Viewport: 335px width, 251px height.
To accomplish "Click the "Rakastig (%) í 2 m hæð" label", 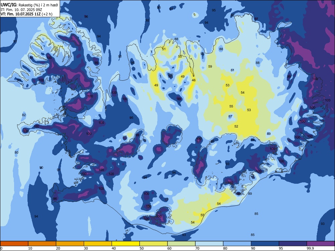I will [x=38, y=5].
